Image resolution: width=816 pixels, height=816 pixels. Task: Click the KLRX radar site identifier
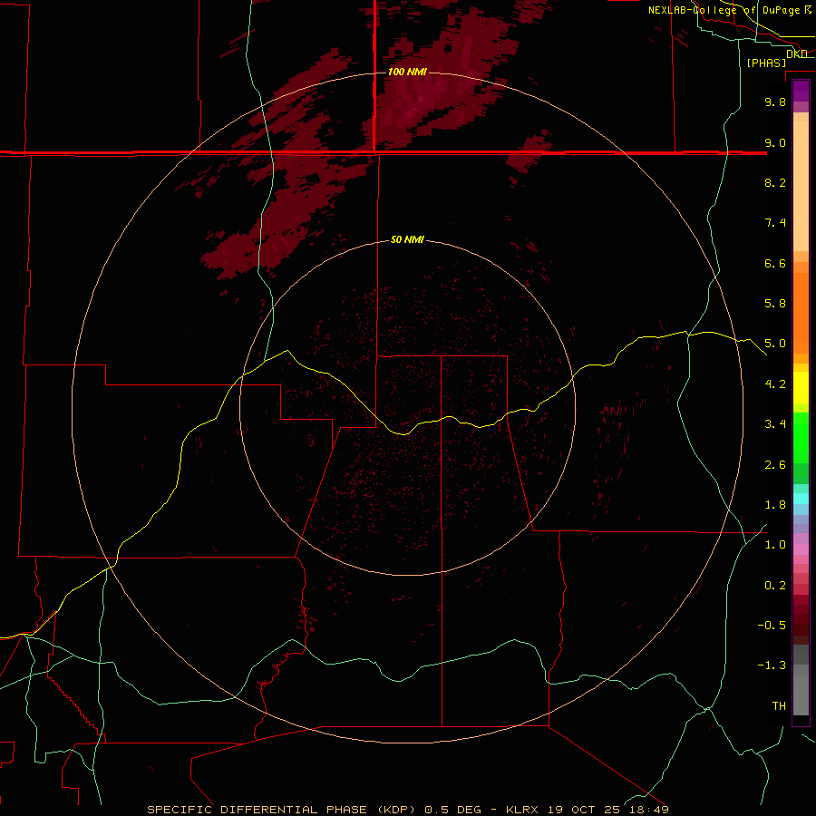(523, 810)
